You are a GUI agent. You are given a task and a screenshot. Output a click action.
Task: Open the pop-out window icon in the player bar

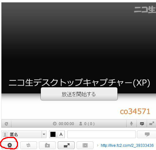pyautogui.click(x=152, y=124)
